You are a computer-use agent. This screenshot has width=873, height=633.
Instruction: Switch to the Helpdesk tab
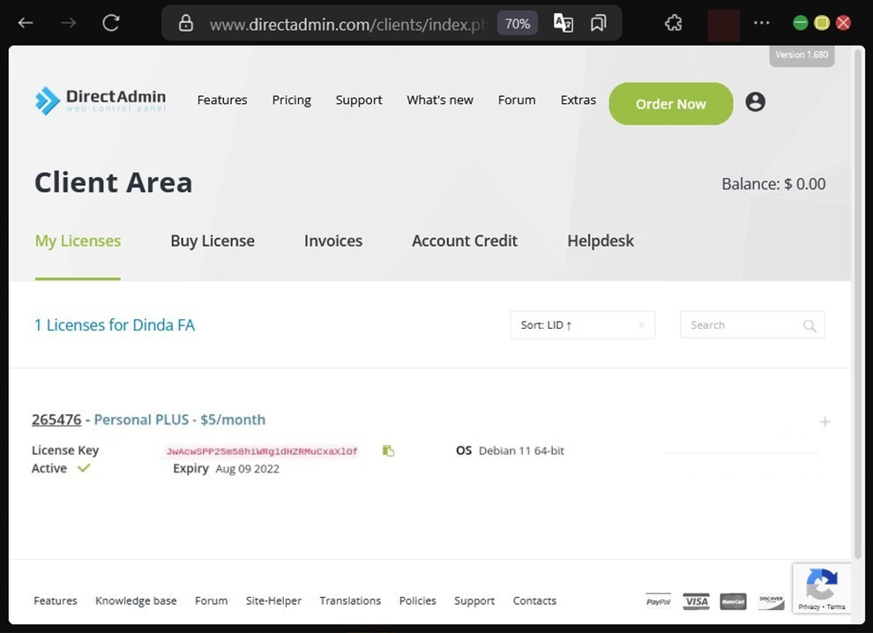(x=601, y=241)
